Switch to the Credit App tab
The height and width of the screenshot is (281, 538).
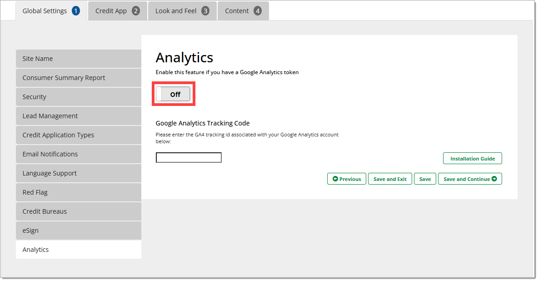click(x=117, y=11)
